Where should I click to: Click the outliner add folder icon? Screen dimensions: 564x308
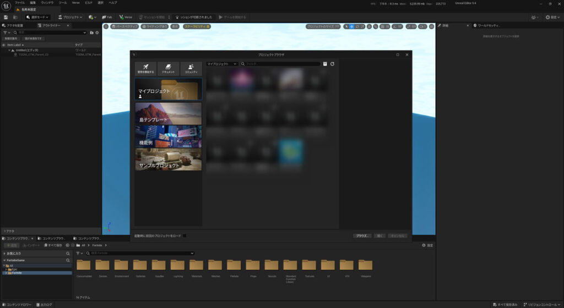(91, 32)
